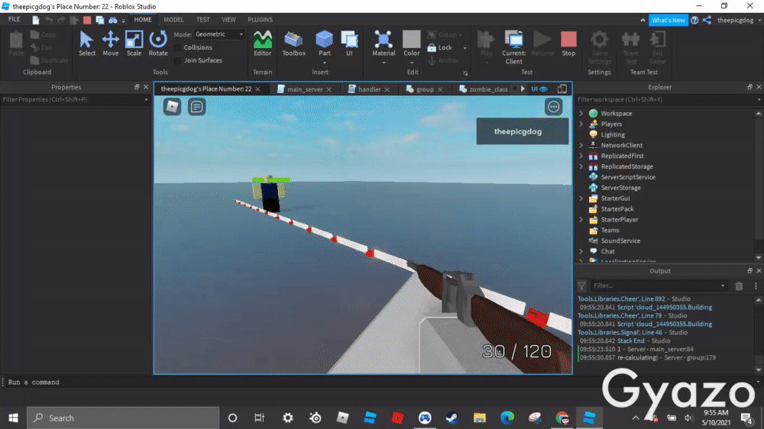Expand the Workspace node
The height and width of the screenshot is (429, 764).
tap(581, 113)
